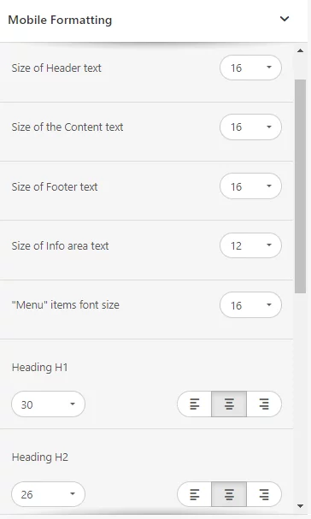Center-align Heading H1 text
Viewport: 311px width, 519px height.
tap(229, 404)
